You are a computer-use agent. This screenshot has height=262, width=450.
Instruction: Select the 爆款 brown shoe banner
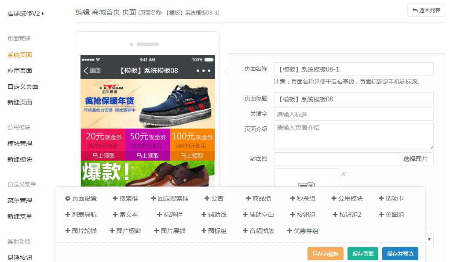[148, 173]
